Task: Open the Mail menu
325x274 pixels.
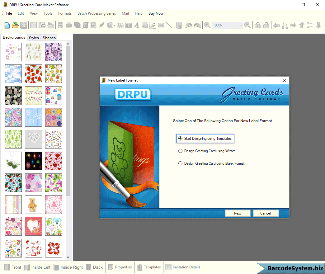Action: coord(125,13)
